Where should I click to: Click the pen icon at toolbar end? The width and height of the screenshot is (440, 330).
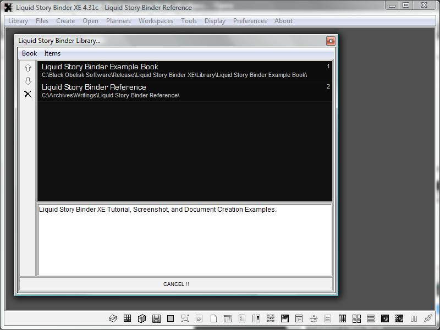pos(428,318)
